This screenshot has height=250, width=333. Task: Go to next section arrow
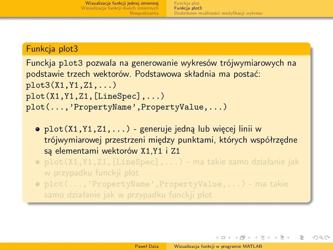point(288,237)
